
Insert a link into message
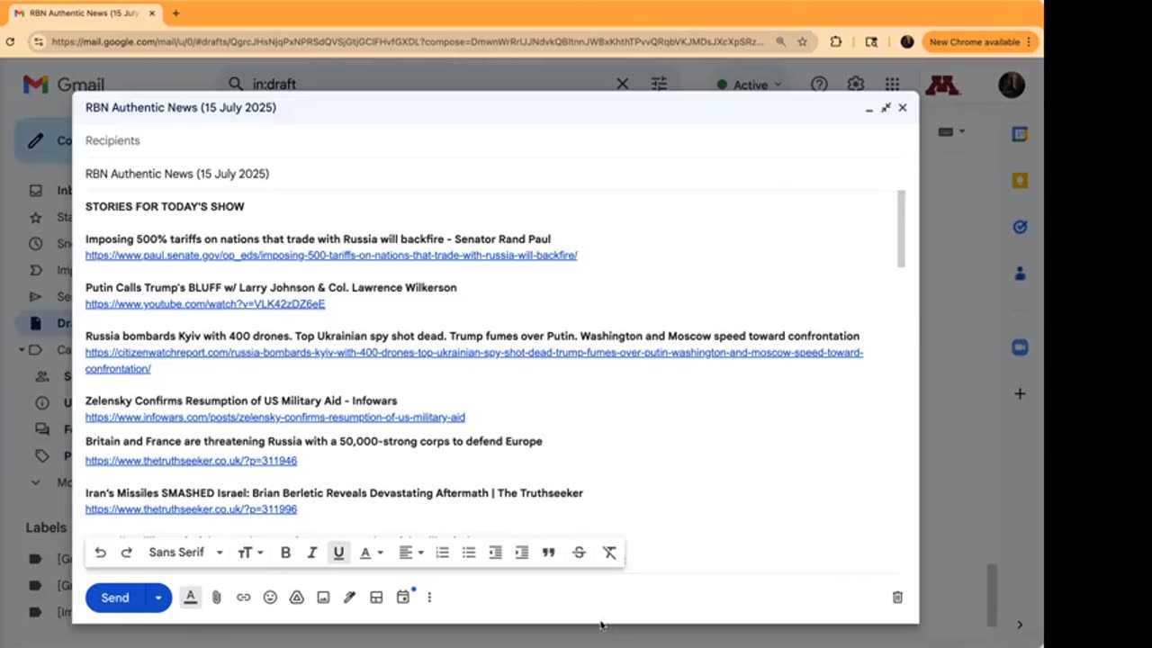tap(243, 598)
